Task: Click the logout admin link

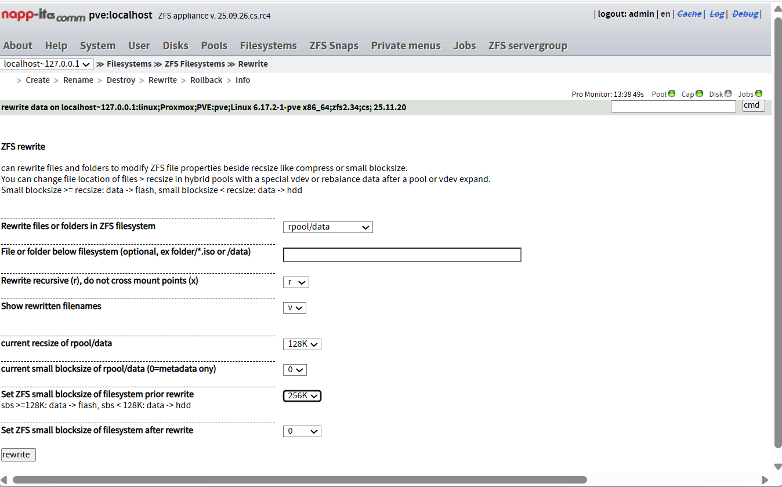Action: [x=626, y=14]
